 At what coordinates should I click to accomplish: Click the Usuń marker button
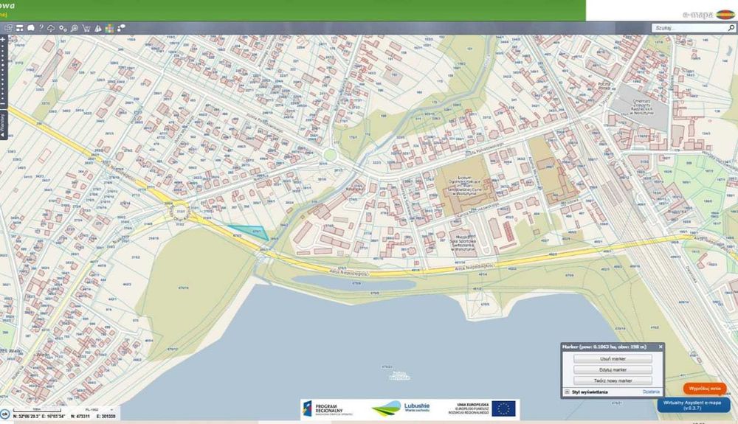(613, 358)
